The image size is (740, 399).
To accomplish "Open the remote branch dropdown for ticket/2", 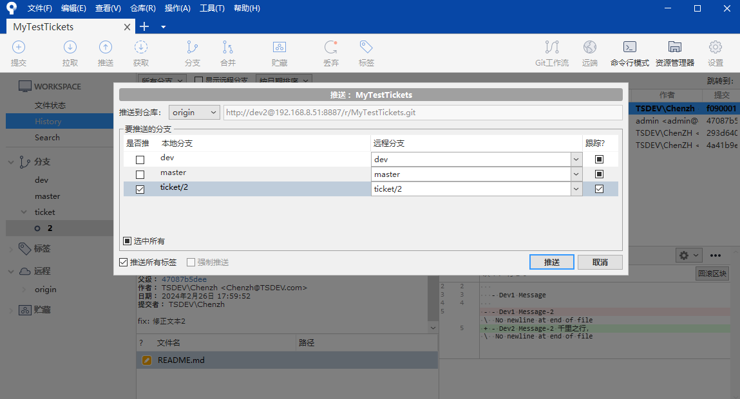I will pyautogui.click(x=576, y=189).
